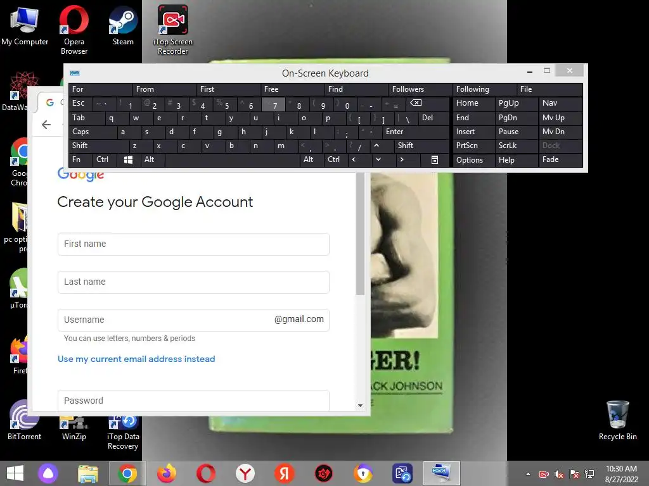Click PgDn key on On-Screen Keyboard
Viewport: 649px width, 486px height.
pyautogui.click(x=516, y=118)
